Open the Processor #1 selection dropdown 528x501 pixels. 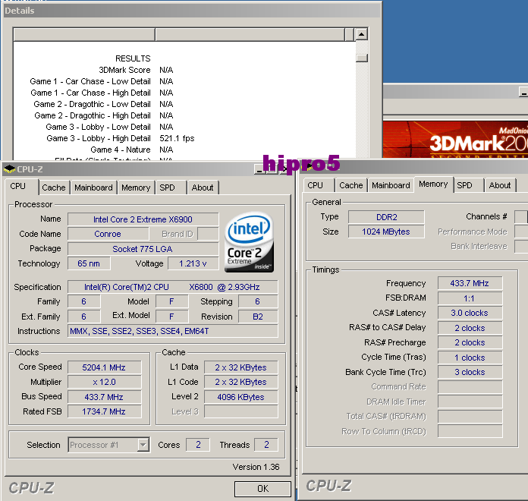pos(108,445)
